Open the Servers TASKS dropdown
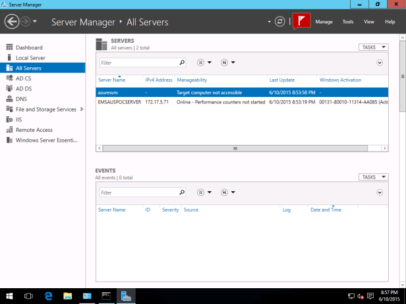 [373, 47]
